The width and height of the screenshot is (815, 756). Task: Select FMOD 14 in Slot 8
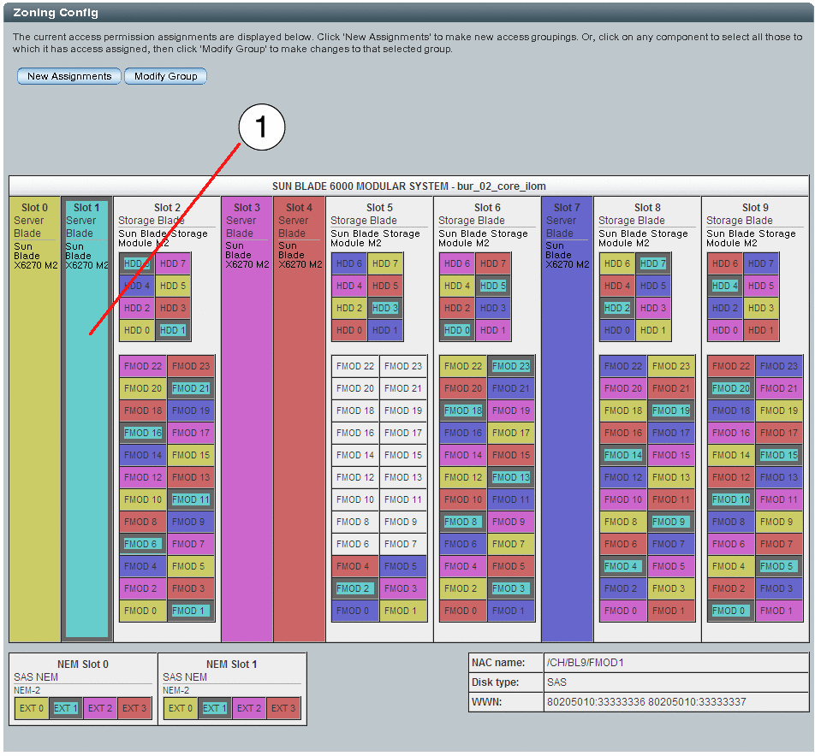tap(623, 455)
